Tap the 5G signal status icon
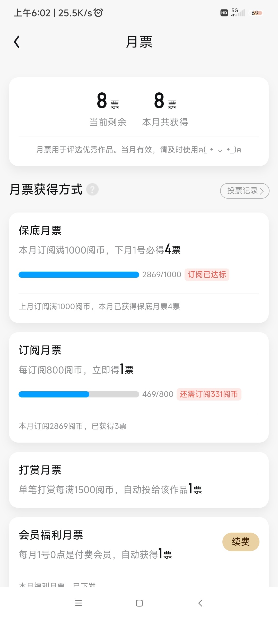 point(238,12)
